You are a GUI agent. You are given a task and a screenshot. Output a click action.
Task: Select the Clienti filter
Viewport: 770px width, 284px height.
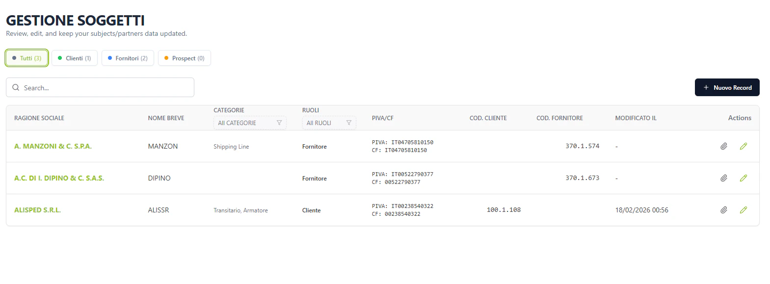pos(74,58)
